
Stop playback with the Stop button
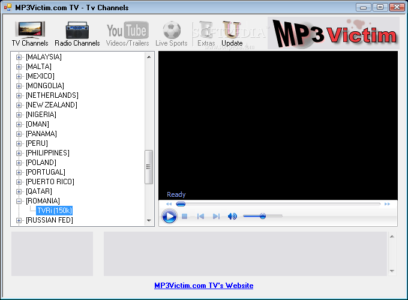click(184, 216)
